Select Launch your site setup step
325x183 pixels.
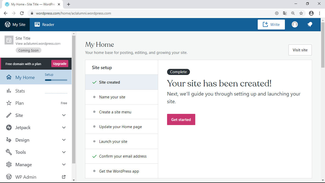coord(113,142)
